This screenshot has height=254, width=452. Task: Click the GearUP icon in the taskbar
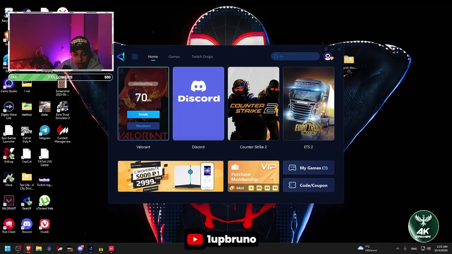pyautogui.click(x=90, y=248)
